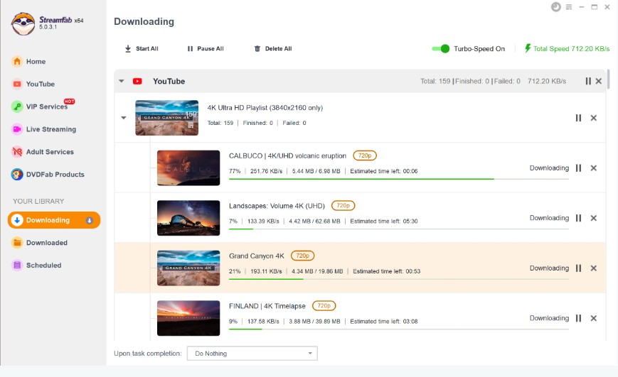Image resolution: width=618 pixels, height=377 pixels.
Task: Click the Start All button
Action: (x=142, y=49)
